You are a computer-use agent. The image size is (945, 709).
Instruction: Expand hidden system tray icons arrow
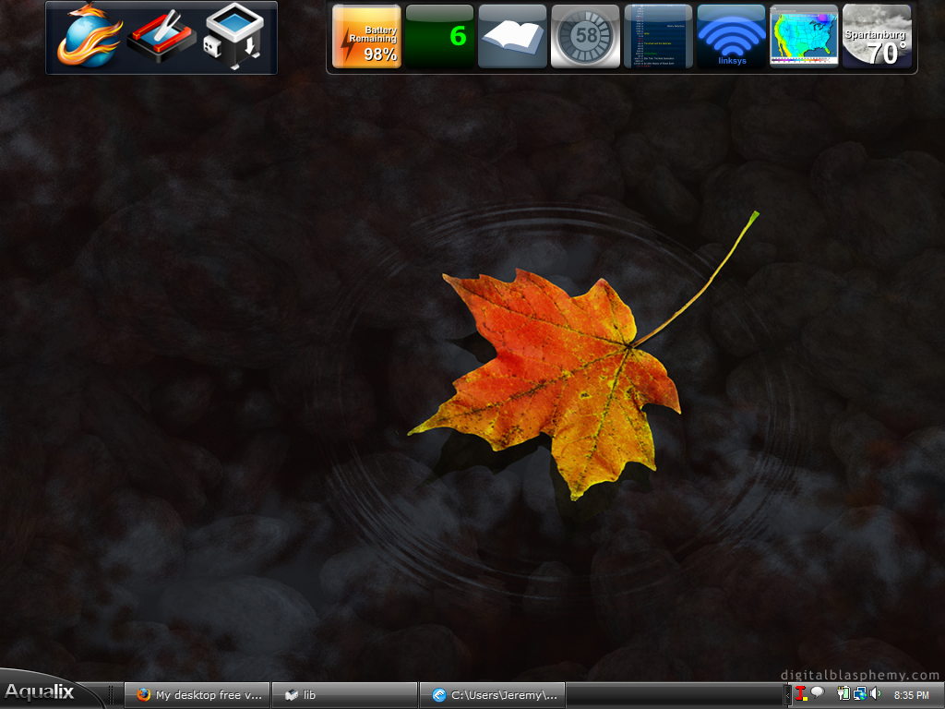787,694
